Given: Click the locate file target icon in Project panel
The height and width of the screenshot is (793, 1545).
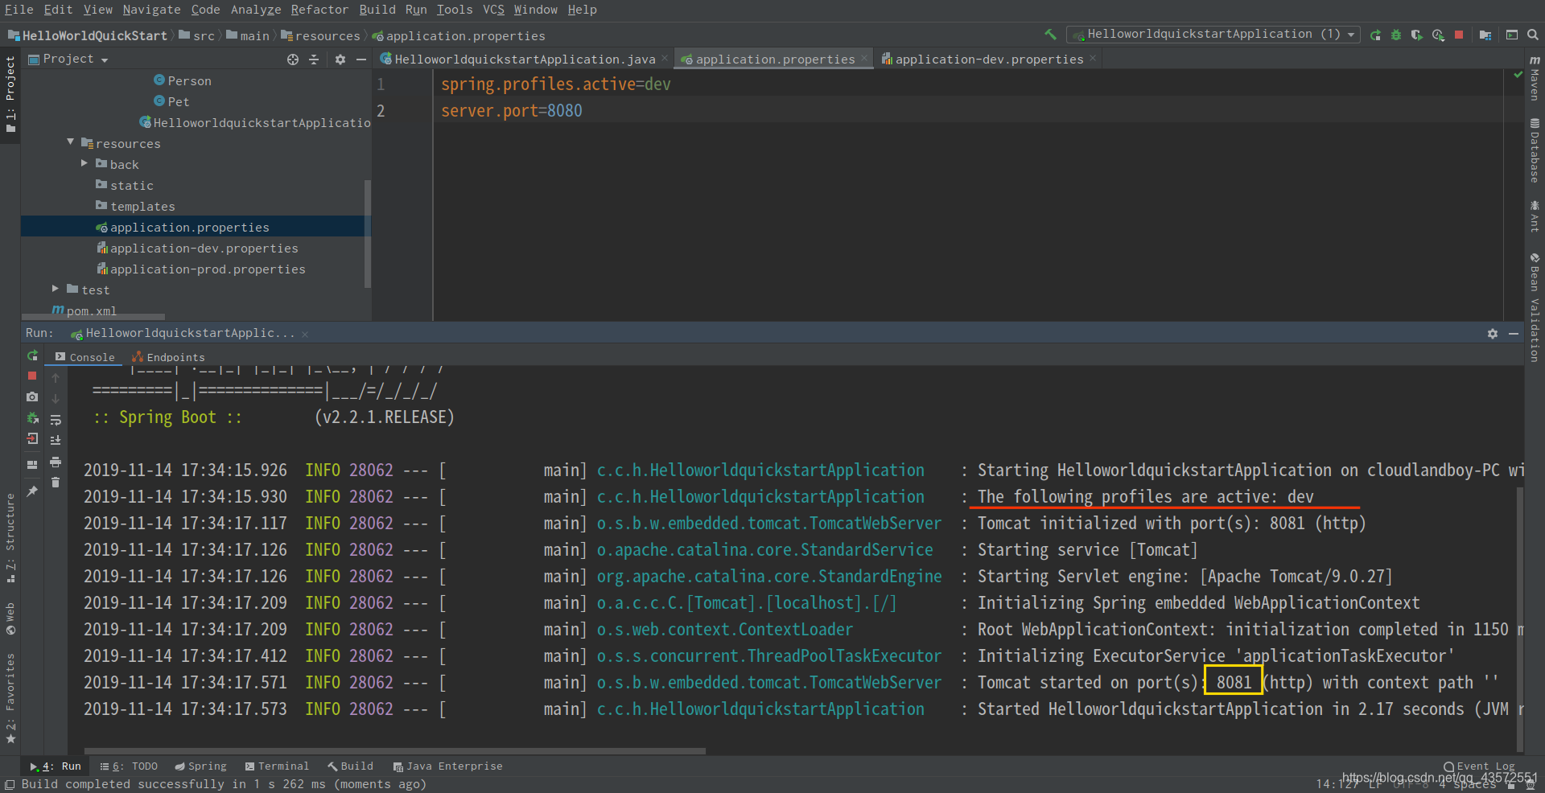Looking at the screenshot, I should (x=293, y=60).
